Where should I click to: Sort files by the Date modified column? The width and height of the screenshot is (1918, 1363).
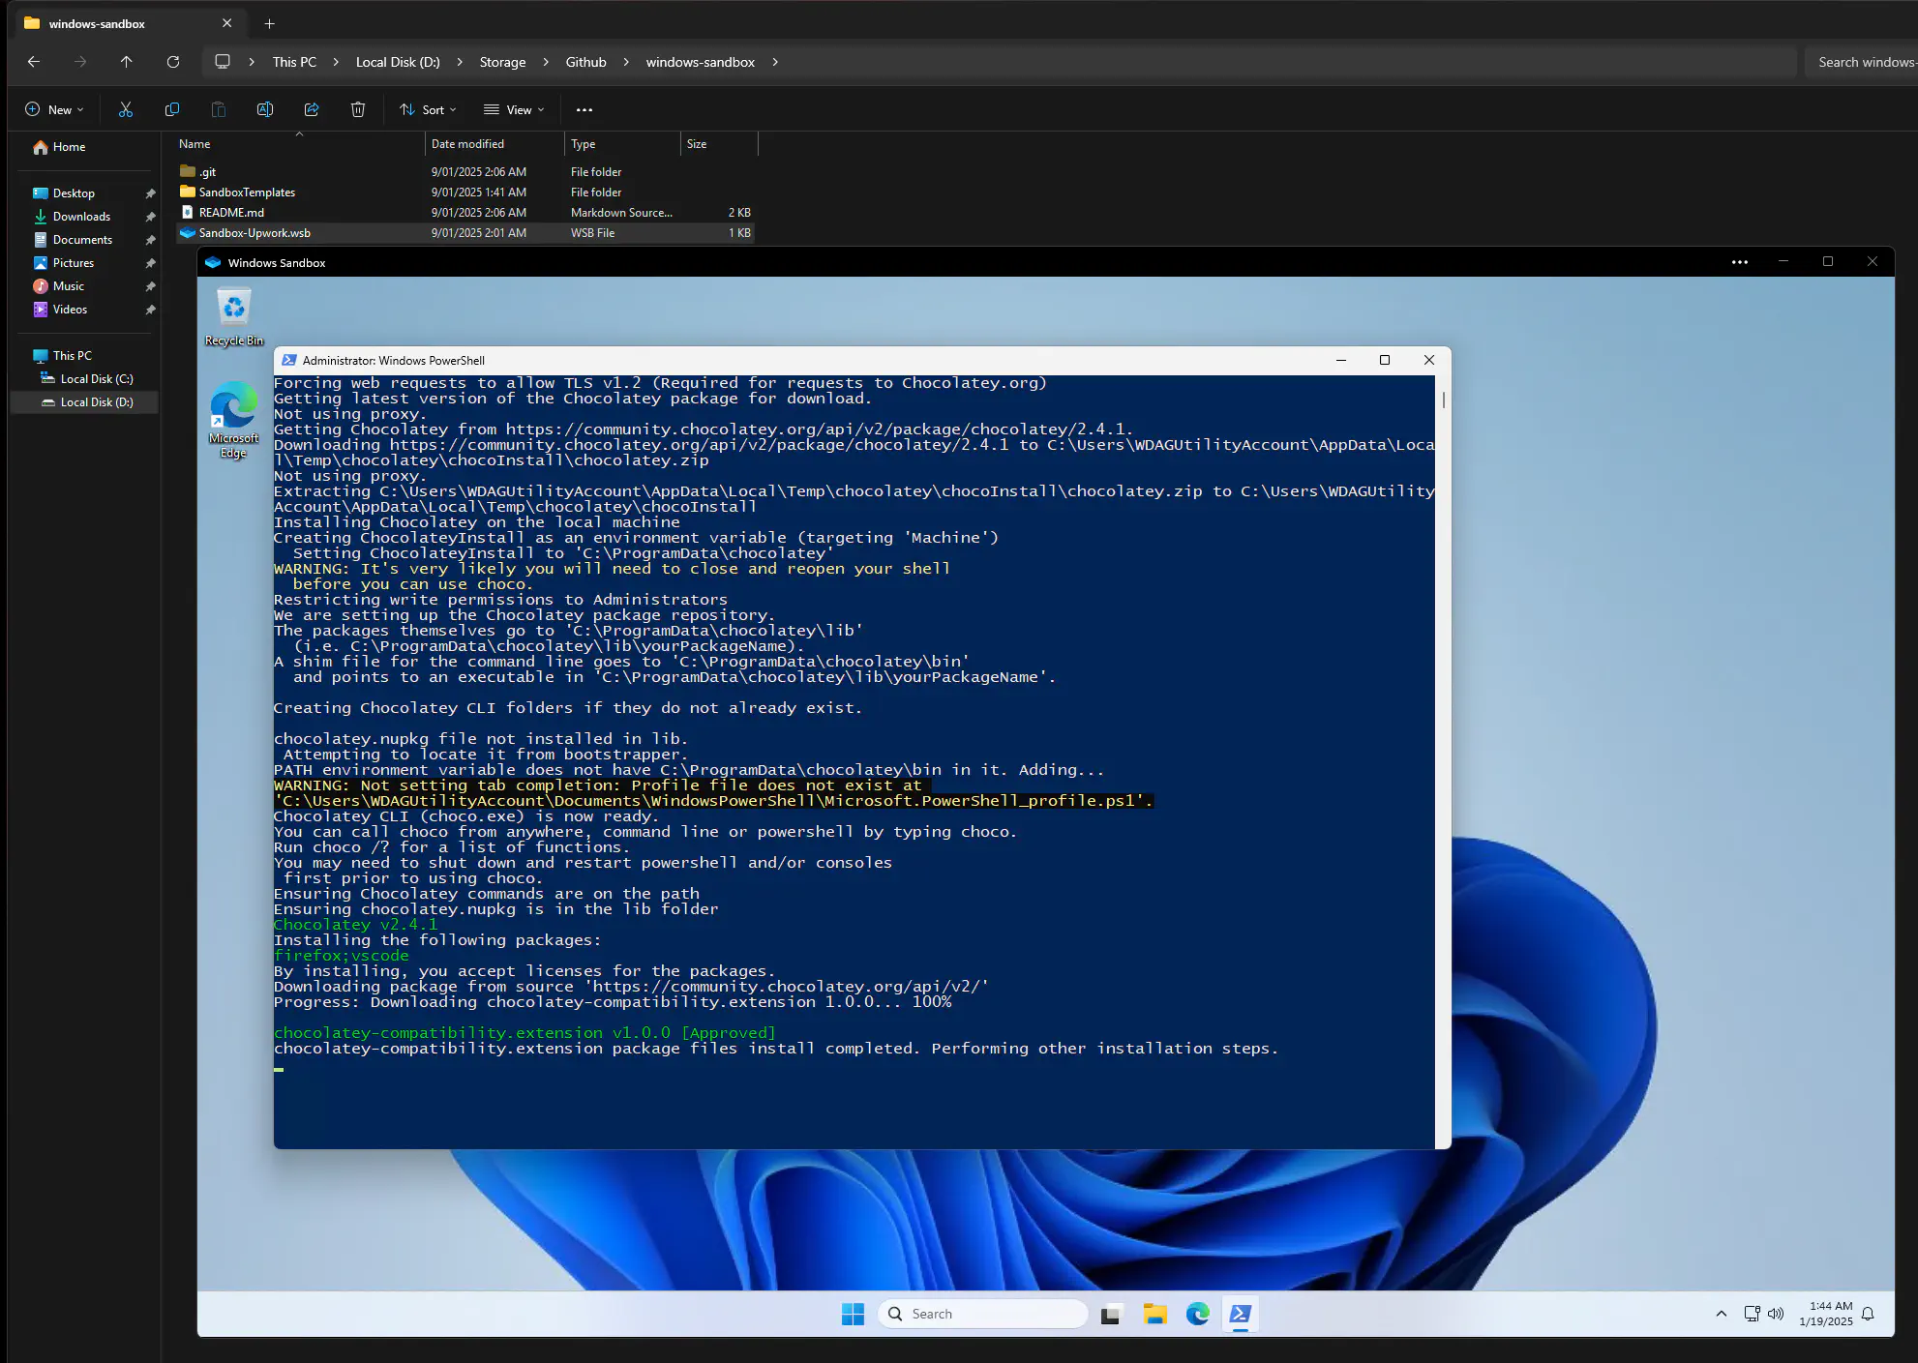[x=467, y=144]
